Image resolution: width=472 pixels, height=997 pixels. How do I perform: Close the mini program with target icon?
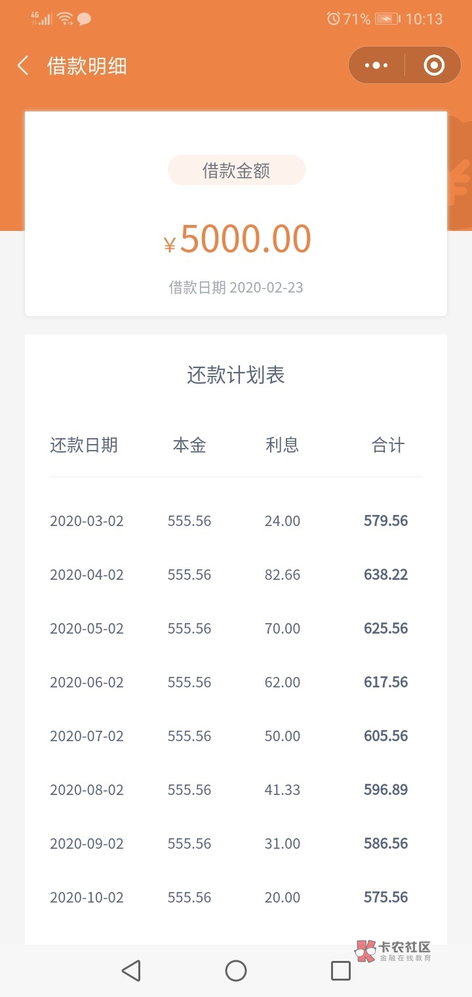click(434, 66)
